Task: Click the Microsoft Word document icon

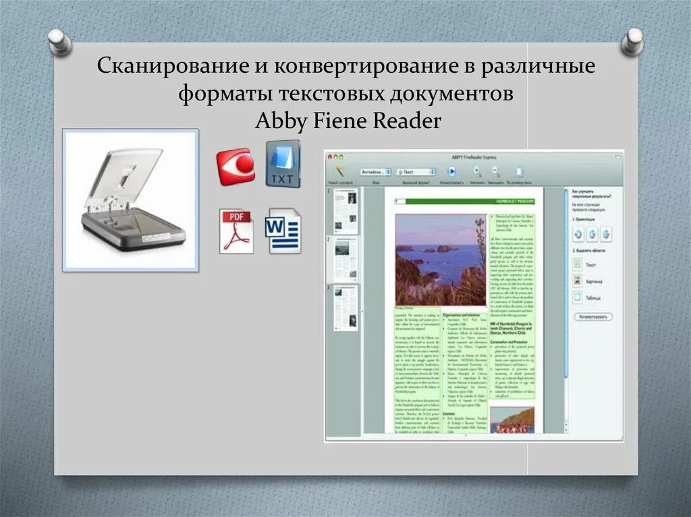Action: coord(283,231)
